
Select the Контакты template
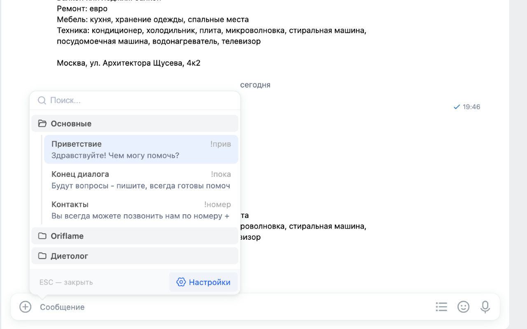(x=141, y=210)
